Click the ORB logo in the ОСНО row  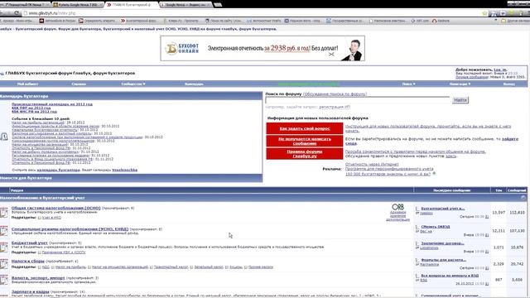(x=397, y=207)
